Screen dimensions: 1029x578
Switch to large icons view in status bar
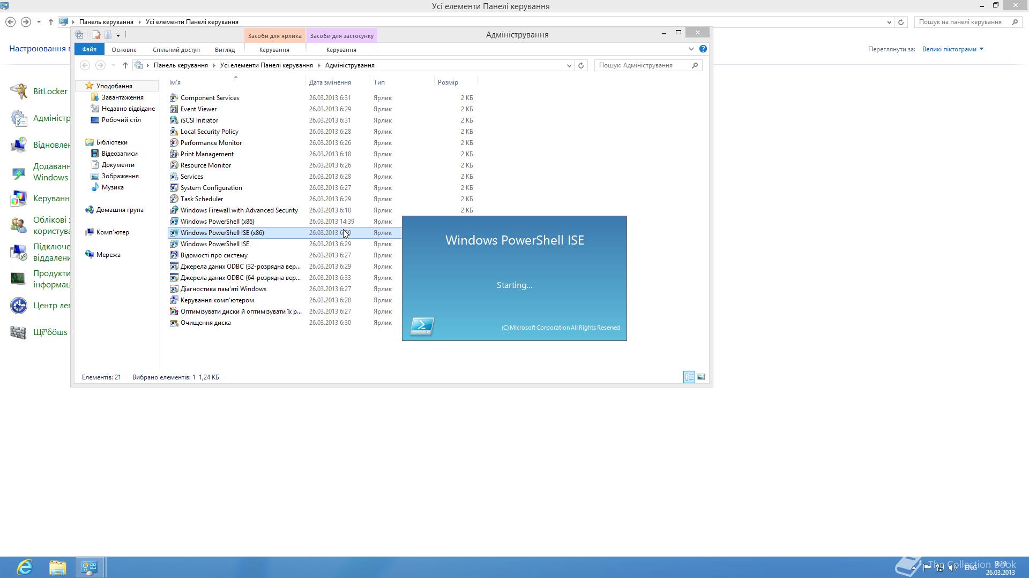pyautogui.click(x=701, y=377)
